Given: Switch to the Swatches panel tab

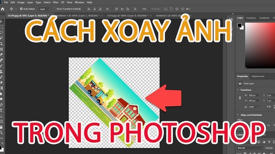Looking at the screenshot, I should (251, 18).
